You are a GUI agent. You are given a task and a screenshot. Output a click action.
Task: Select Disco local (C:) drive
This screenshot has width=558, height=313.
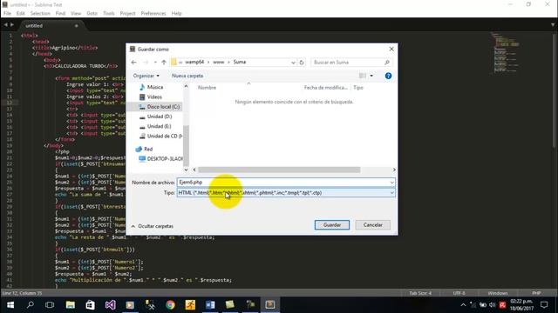163,106
